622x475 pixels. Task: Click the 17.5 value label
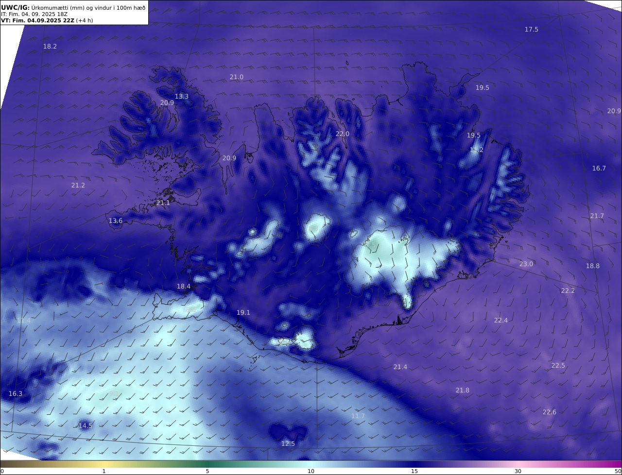532,30
